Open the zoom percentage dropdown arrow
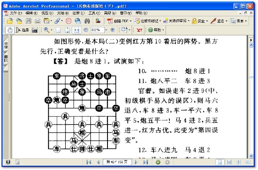The image size is (258, 170). pos(106,30)
